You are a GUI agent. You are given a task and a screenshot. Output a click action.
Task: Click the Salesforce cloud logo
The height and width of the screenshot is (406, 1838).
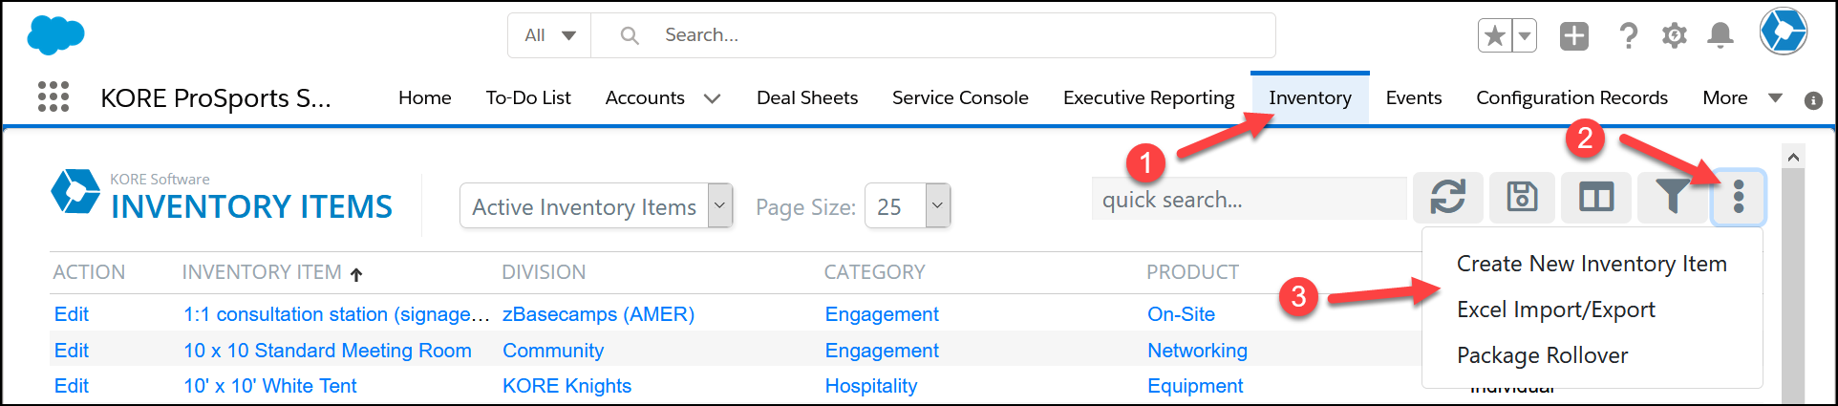tap(55, 34)
